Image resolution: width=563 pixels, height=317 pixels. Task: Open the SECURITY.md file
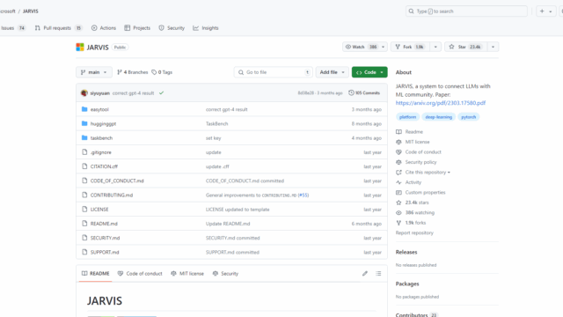pos(105,238)
